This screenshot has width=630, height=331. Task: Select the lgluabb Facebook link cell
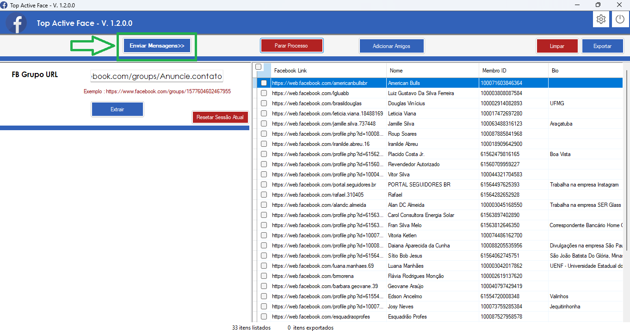(328, 93)
